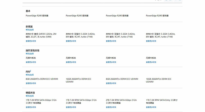
Task: View more specs under the G4930 processor
Action: point(31,41)
